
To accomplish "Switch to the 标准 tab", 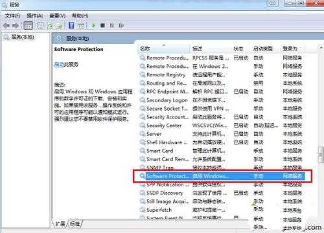I will click(75, 224).
